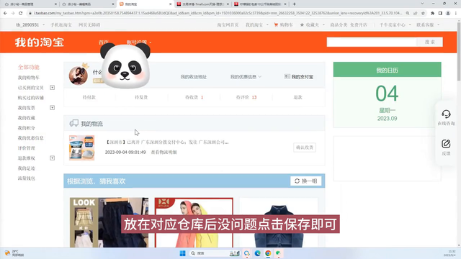Open the browser profile avatar icon
461x259 pixels.
pyautogui.click(x=448, y=13)
